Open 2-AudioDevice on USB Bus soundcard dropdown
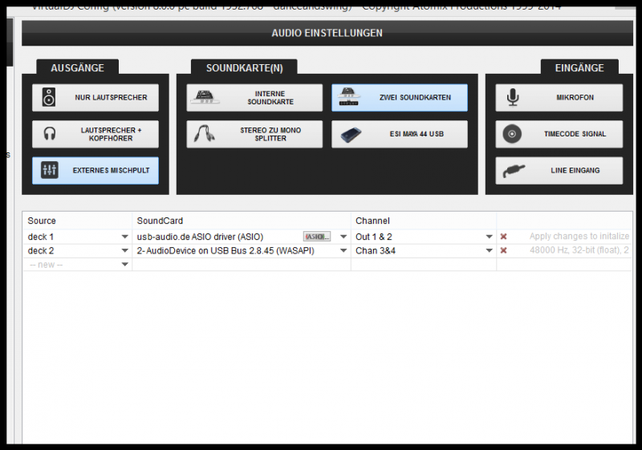The height and width of the screenshot is (450, 642). 343,251
